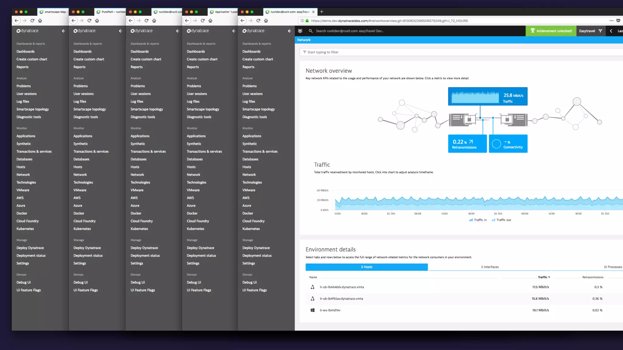Open the 0.22% Retransmissions tile
Image resolution: width=623 pixels, height=350 pixels.
467,144
